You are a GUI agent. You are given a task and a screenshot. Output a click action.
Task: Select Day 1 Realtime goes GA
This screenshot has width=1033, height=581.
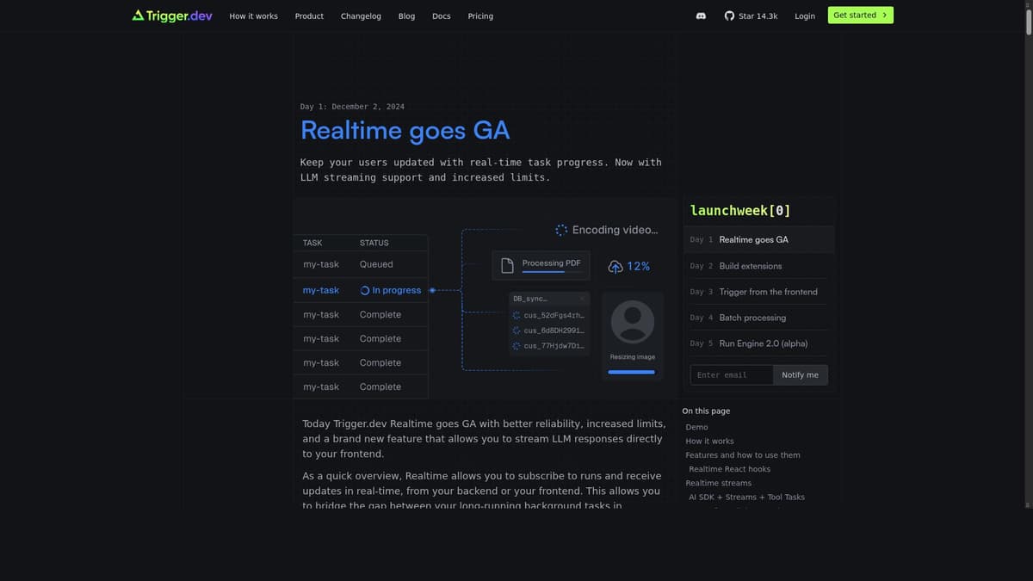(x=759, y=239)
